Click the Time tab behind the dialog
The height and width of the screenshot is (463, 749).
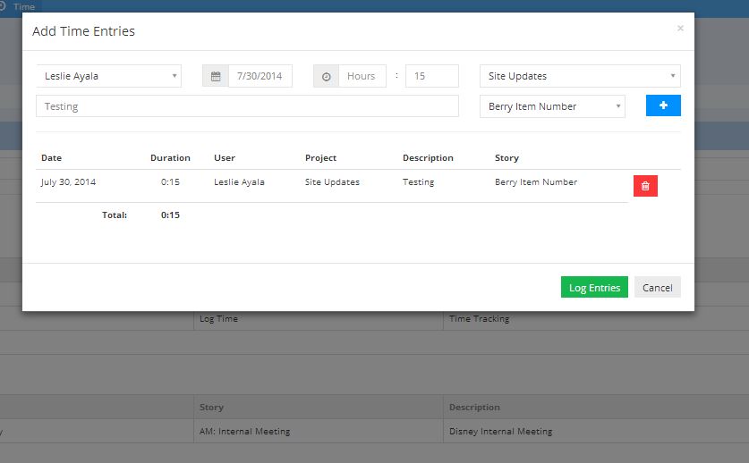[24, 6]
